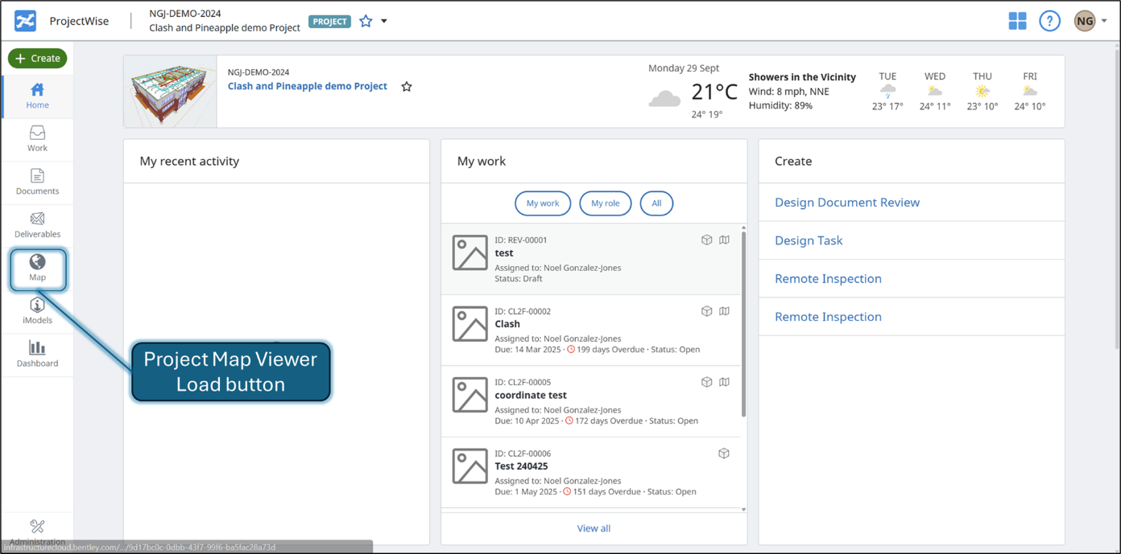This screenshot has height=554, width=1121.
Task: Expand the project dropdown arrow in header
Action: [x=384, y=21]
